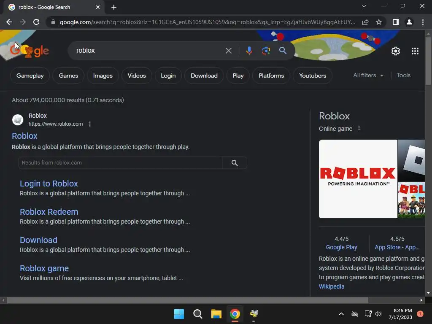This screenshot has width=432, height=324.
Task: Start a voice search with microphone
Action: coord(249,51)
